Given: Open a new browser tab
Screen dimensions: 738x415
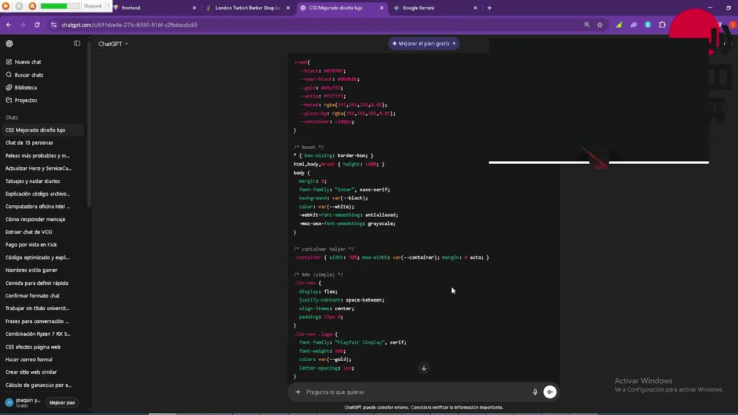Looking at the screenshot, I should point(490,8).
